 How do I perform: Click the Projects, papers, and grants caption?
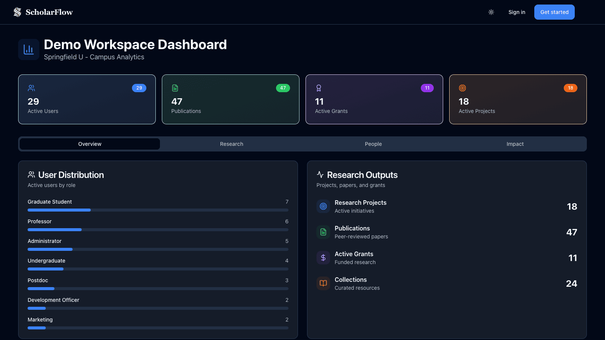point(351,185)
